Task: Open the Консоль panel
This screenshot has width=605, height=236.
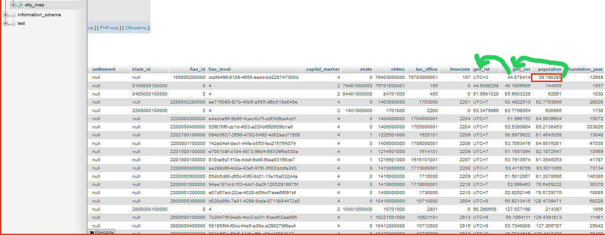Action: (104, 232)
